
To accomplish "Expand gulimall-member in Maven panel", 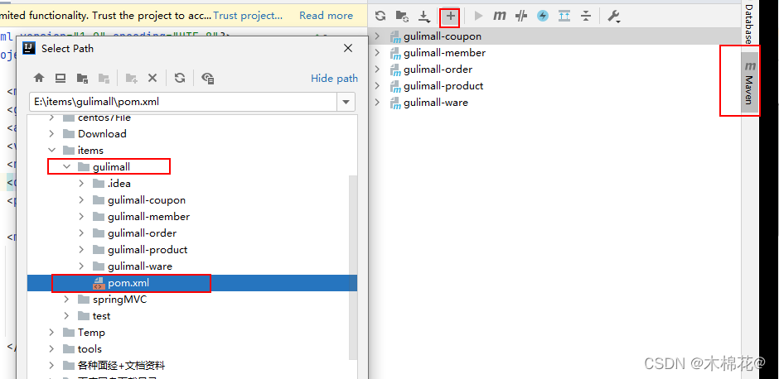I will click(377, 53).
